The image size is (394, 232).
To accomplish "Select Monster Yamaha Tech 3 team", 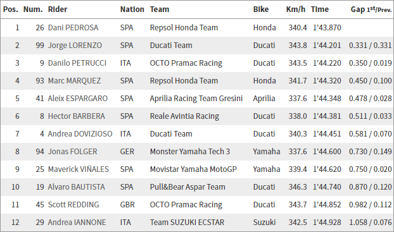I will (x=190, y=152).
